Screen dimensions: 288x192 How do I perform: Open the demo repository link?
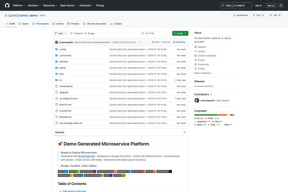click(34, 15)
